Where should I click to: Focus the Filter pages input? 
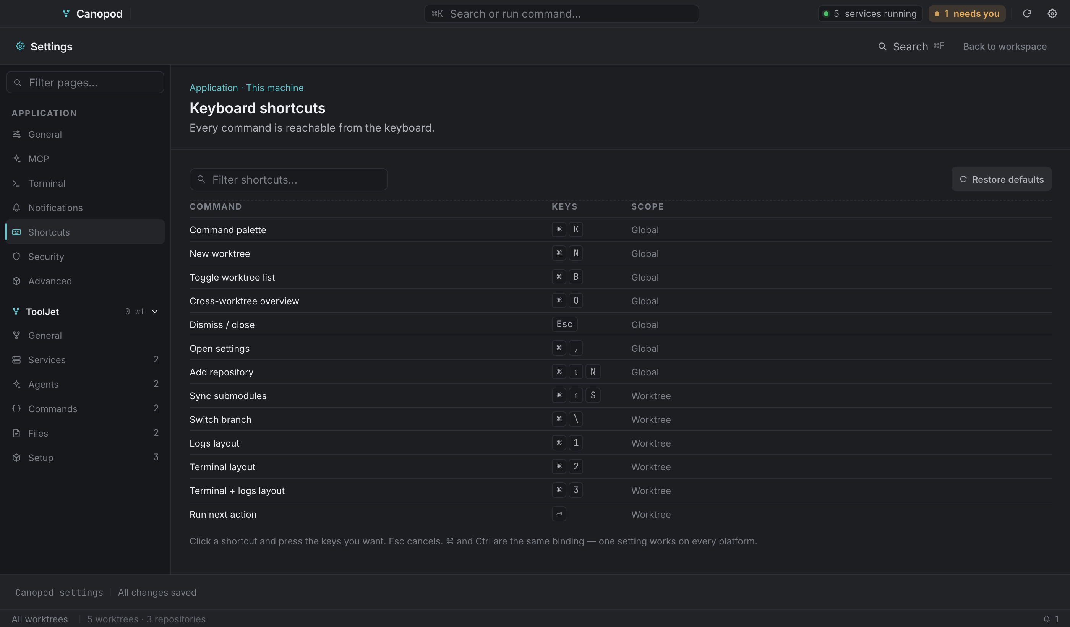[85, 83]
